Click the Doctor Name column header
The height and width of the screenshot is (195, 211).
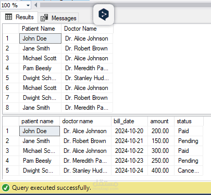[87, 29]
